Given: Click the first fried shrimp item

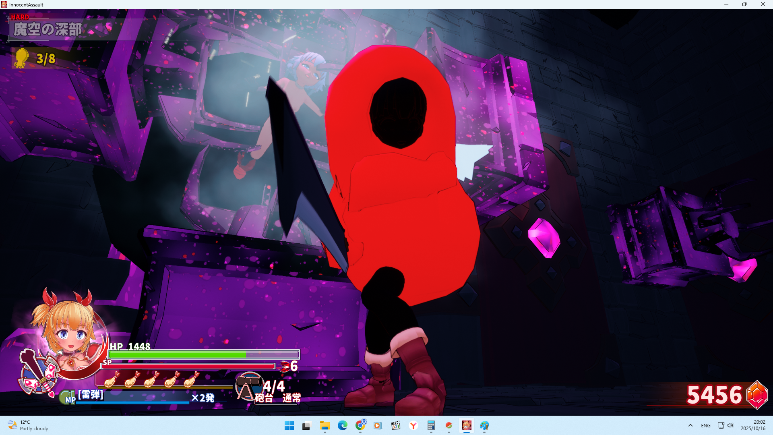Looking at the screenshot, I should pos(112,379).
